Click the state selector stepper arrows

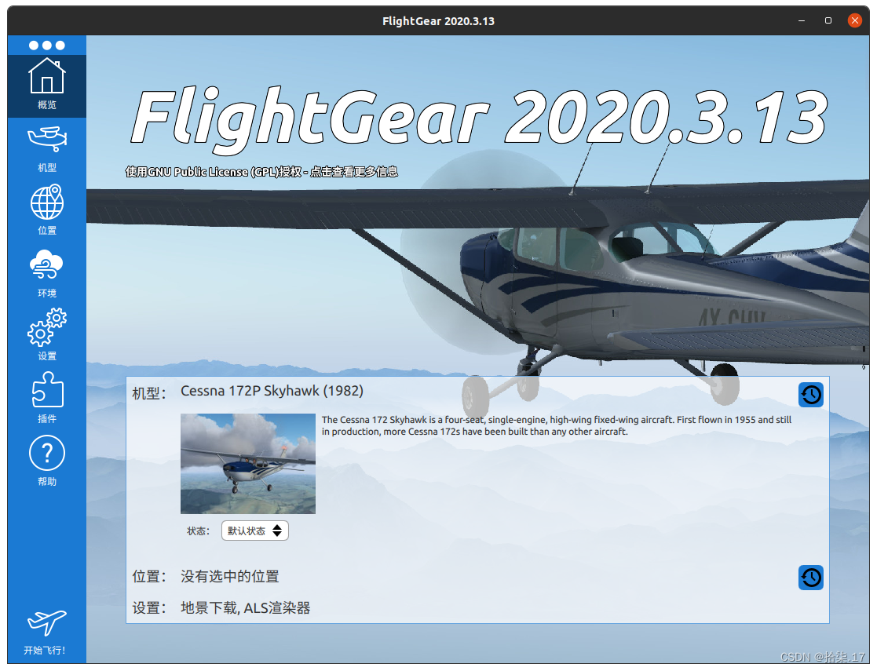(278, 531)
